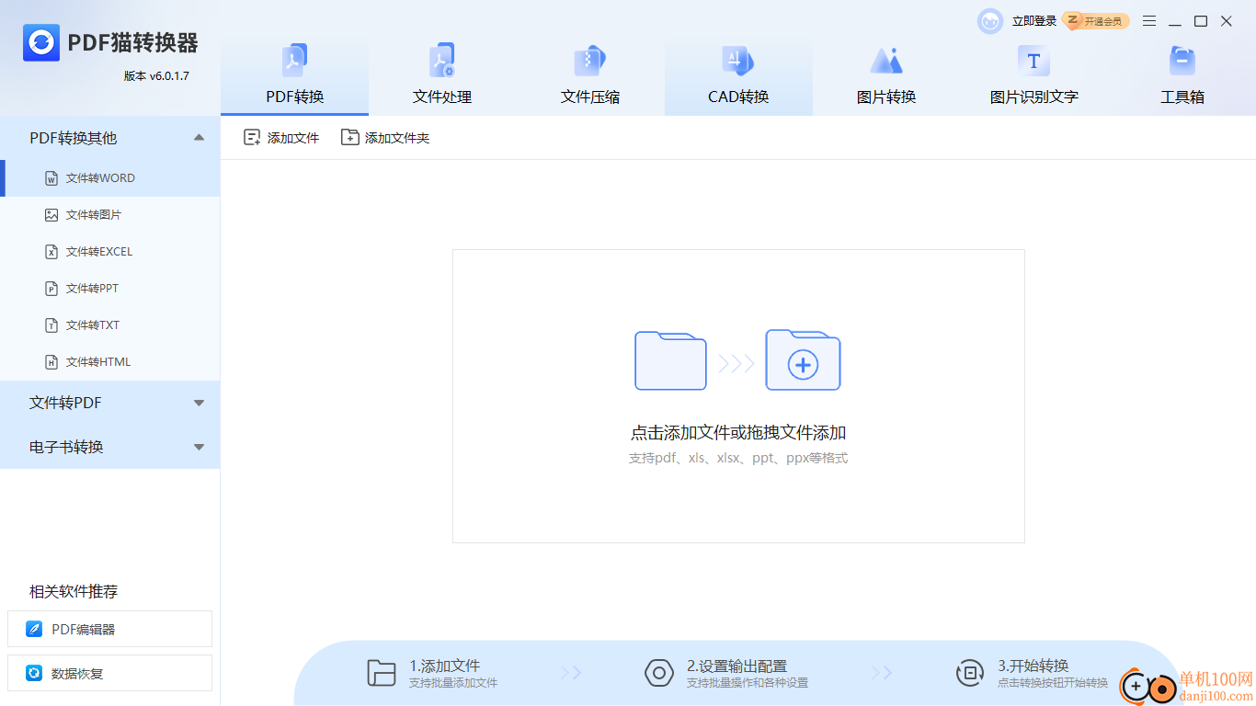Screen dimensions: 1256x706
Task: Switch to the 文件处理 tab
Action: pyautogui.click(x=442, y=78)
